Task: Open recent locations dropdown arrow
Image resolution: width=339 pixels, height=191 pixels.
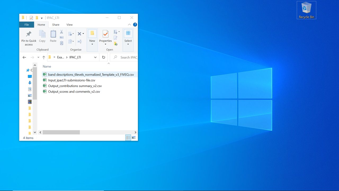Action: 38,57
